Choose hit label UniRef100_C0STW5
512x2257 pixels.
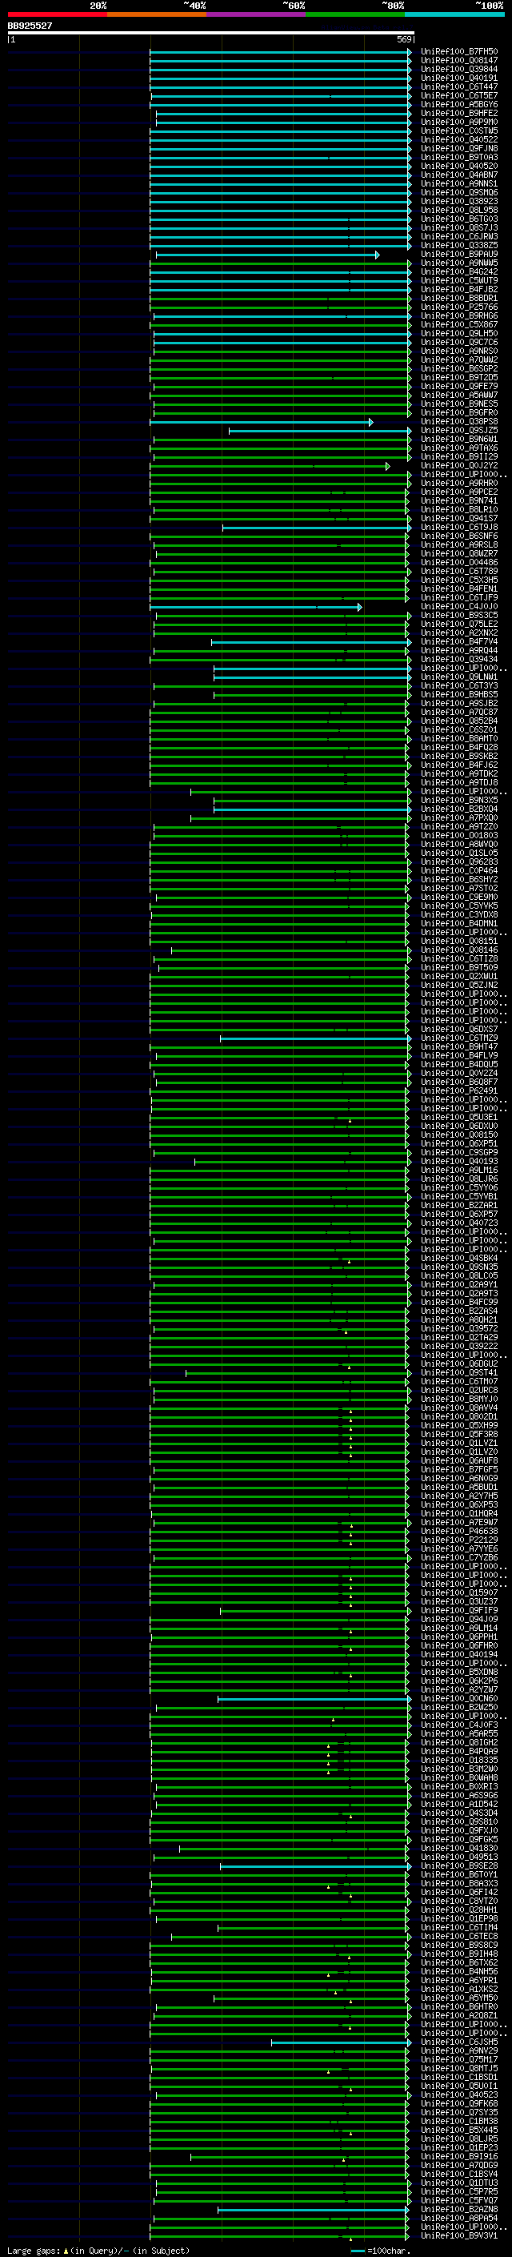point(459,131)
